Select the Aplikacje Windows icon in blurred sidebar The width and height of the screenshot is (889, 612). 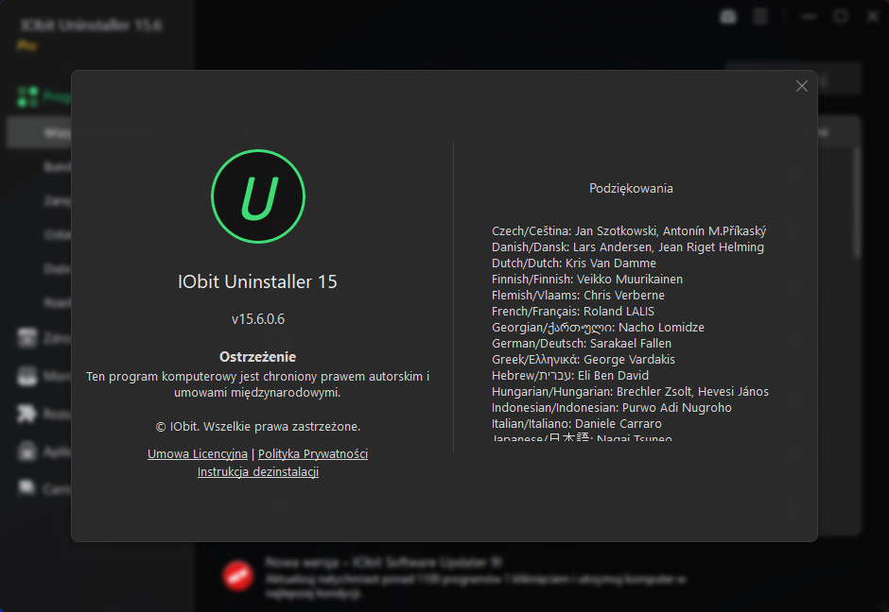pyautogui.click(x=26, y=451)
